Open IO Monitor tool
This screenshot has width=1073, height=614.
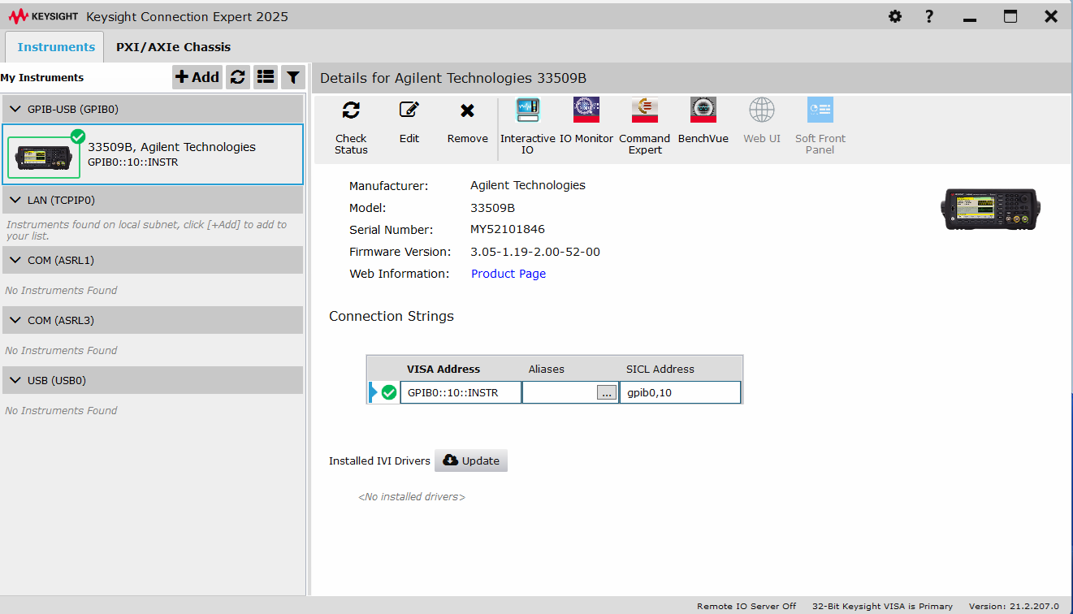pos(586,111)
